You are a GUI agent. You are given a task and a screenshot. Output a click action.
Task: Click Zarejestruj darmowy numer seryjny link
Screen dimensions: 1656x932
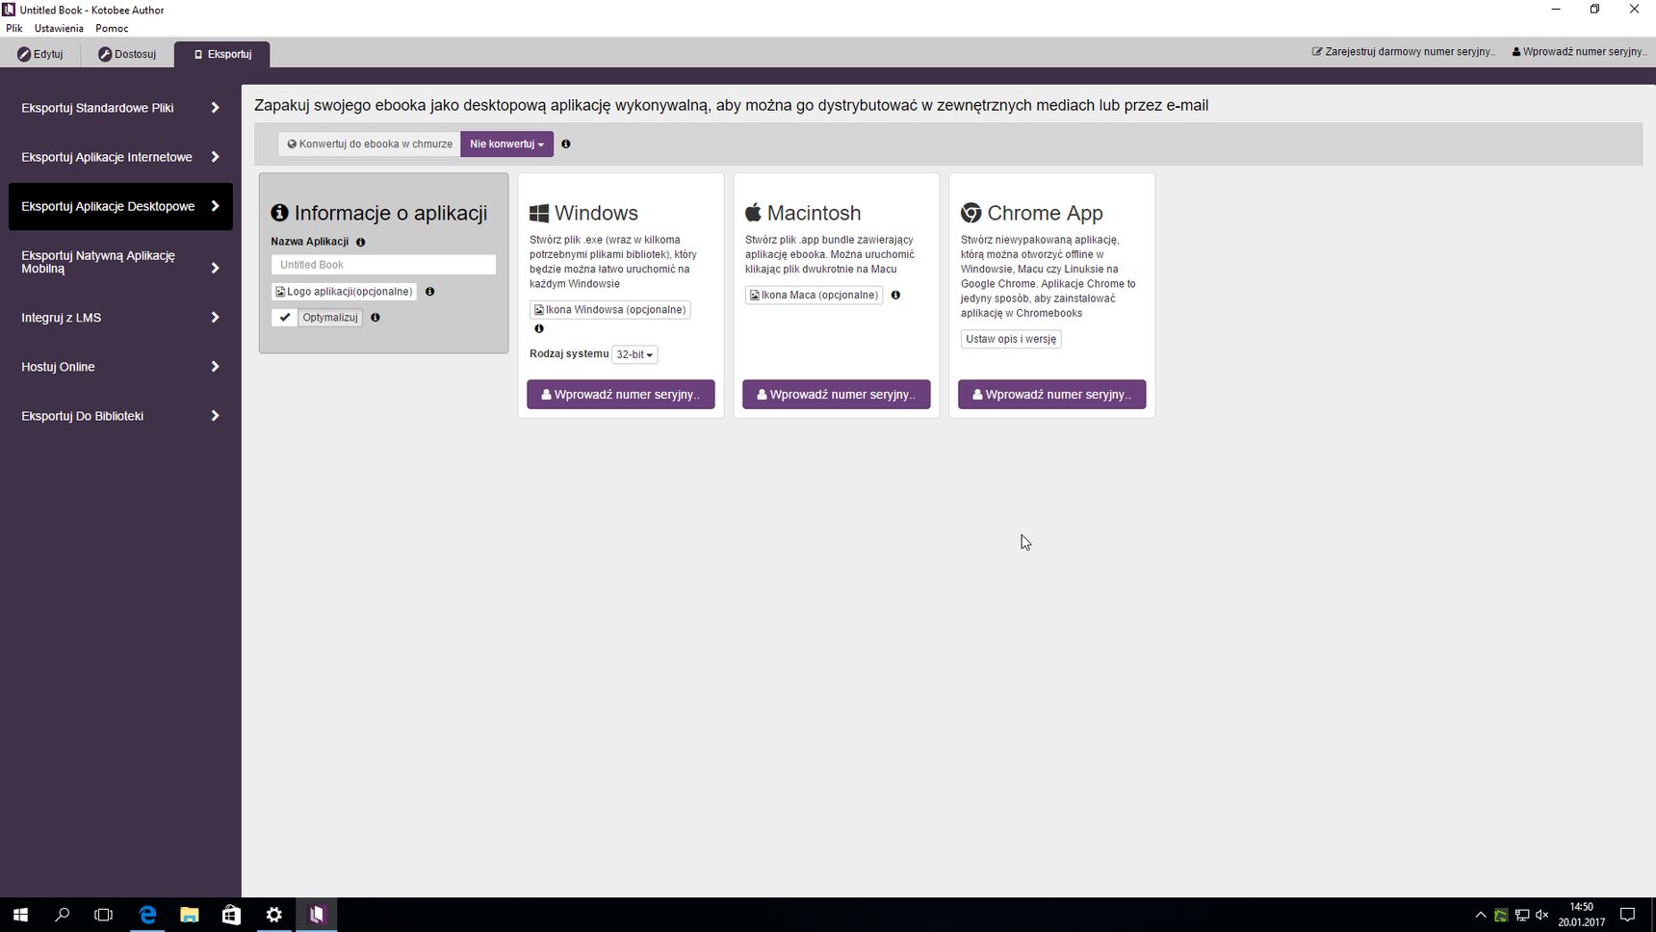click(1404, 52)
